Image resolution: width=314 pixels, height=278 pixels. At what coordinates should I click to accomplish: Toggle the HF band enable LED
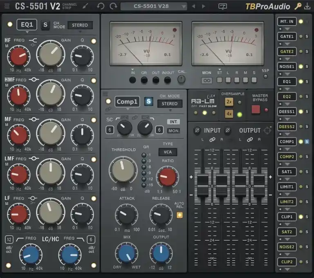(94, 41)
